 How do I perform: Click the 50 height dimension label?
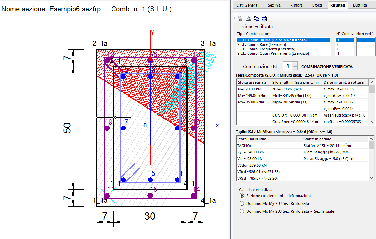(x=67, y=128)
